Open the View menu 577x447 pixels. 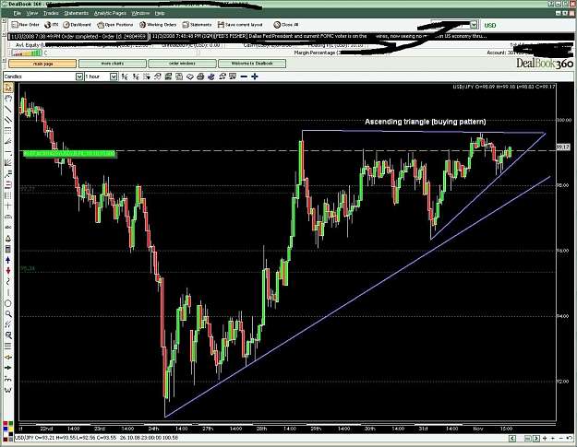tap(32, 13)
